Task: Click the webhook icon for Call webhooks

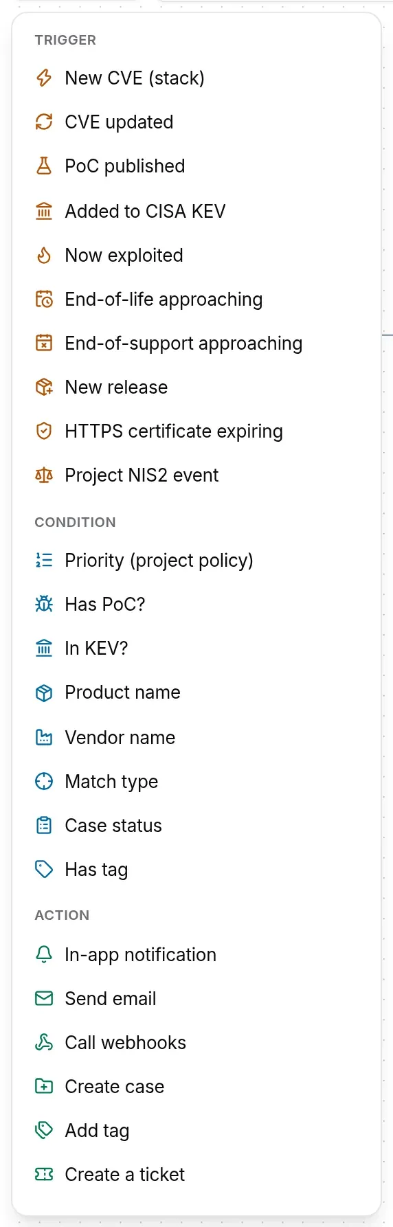Action: point(44,1043)
